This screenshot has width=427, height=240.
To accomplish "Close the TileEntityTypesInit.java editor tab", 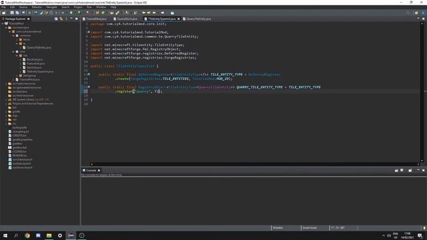I will (179, 19).
